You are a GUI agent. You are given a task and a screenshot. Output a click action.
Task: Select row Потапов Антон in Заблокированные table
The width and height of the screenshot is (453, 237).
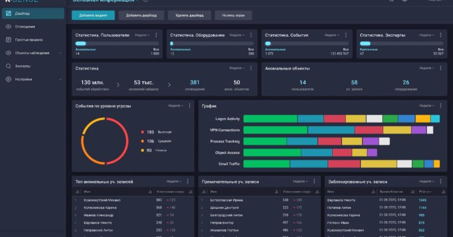tap(386, 208)
